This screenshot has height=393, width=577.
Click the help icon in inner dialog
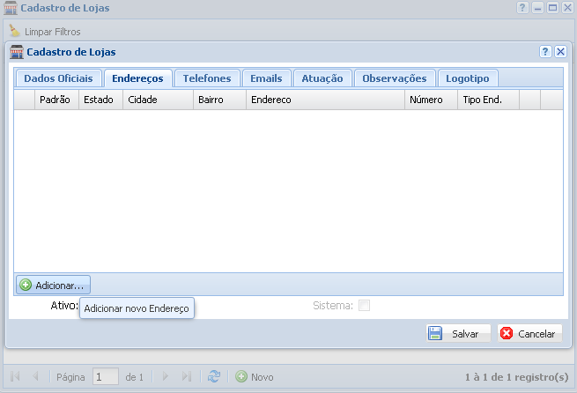pyautogui.click(x=545, y=52)
